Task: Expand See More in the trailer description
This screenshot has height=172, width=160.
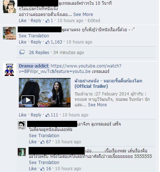Action: 97,105
